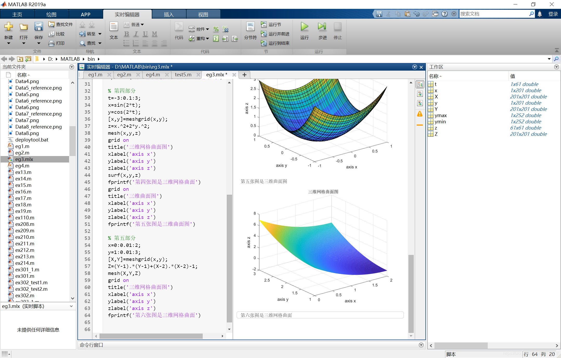Click the search documentation (搜索文档) field
The height and width of the screenshot is (358, 561).
(x=494, y=14)
